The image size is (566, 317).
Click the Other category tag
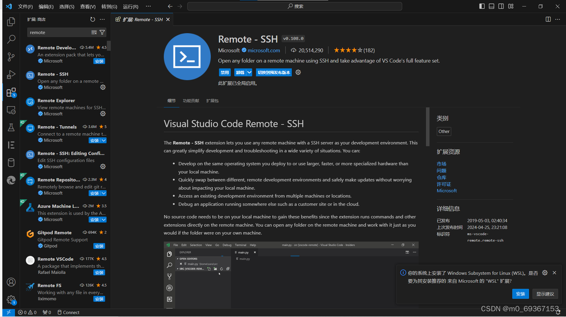444,131
